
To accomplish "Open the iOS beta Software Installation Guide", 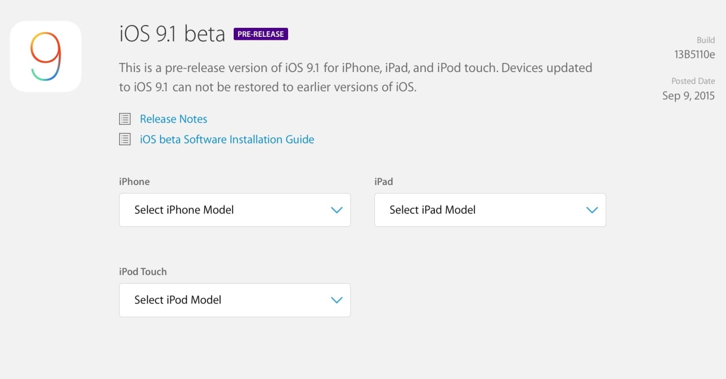I will (x=227, y=139).
